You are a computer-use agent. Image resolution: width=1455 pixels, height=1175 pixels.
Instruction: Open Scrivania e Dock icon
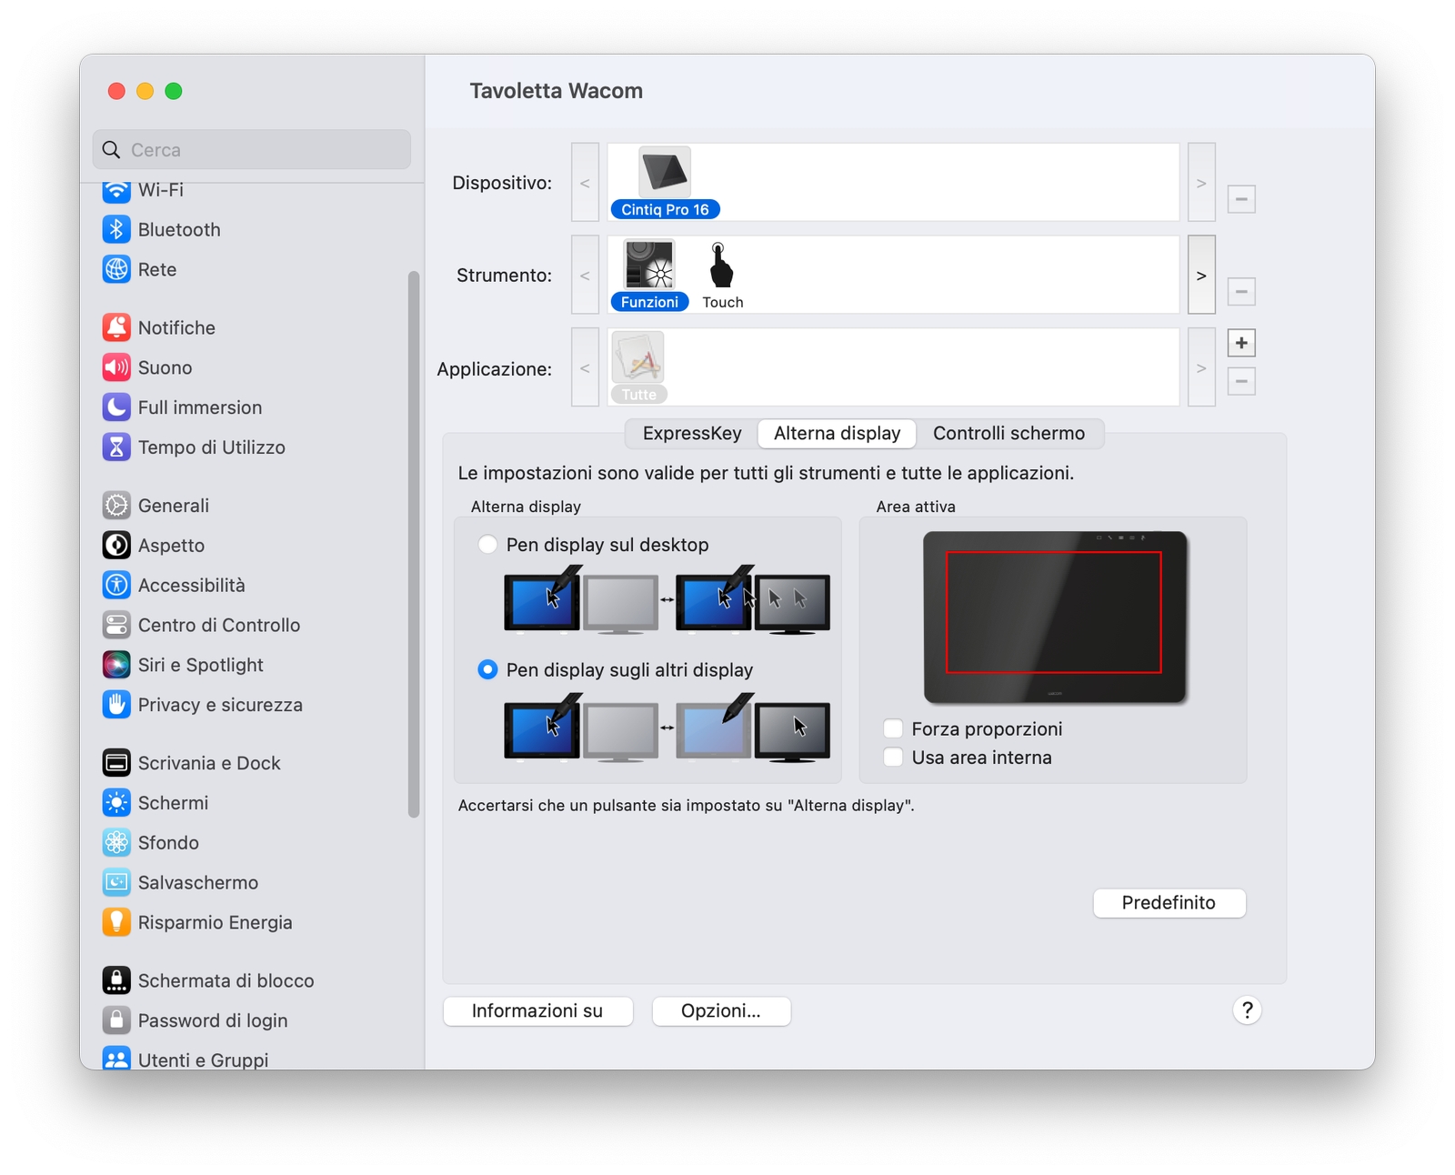(x=116, y=763)
